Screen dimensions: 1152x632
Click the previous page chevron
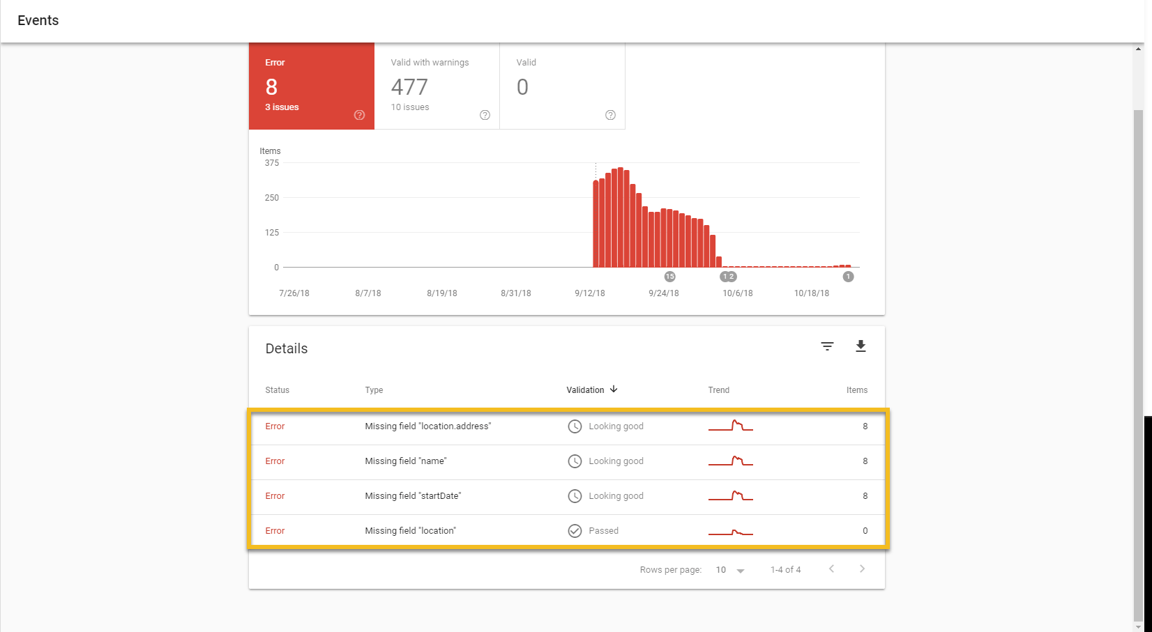click(831, 569)
